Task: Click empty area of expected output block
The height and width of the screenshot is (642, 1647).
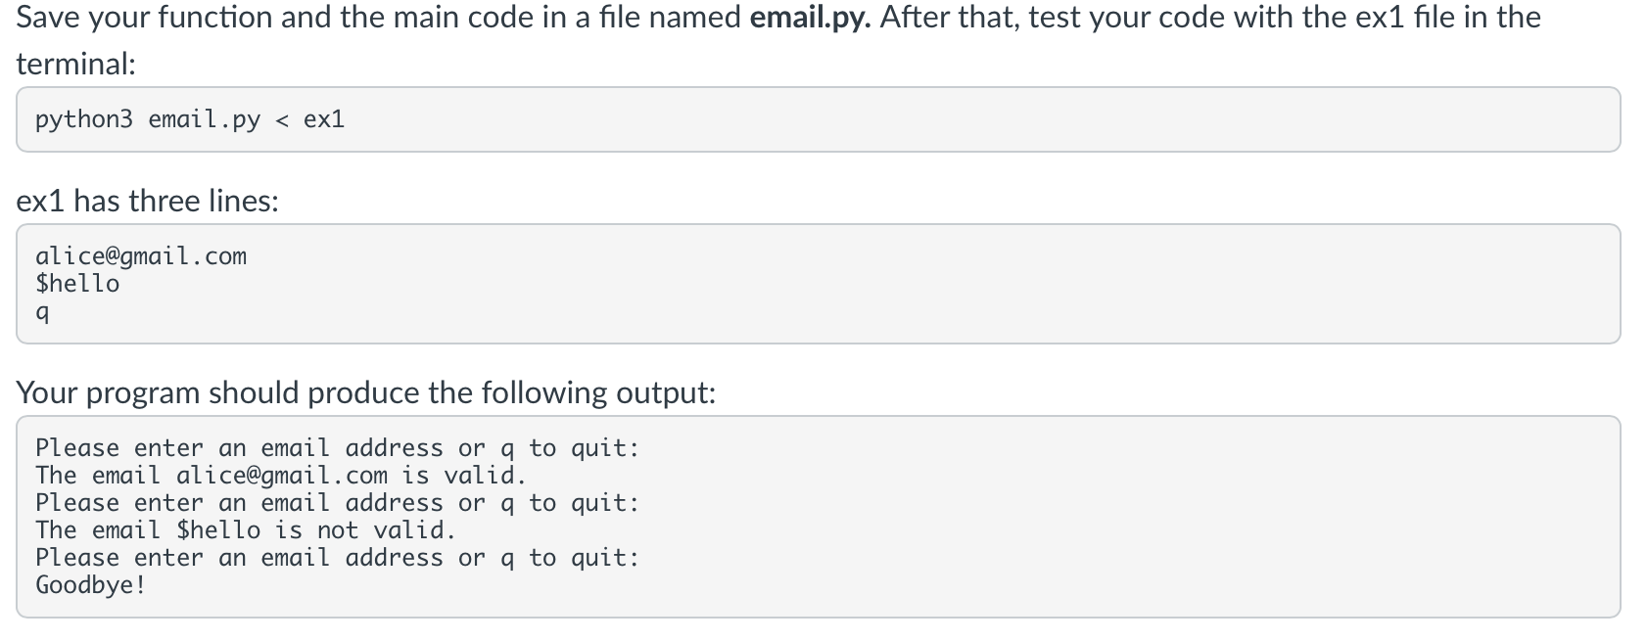Action: (1126, 517)
